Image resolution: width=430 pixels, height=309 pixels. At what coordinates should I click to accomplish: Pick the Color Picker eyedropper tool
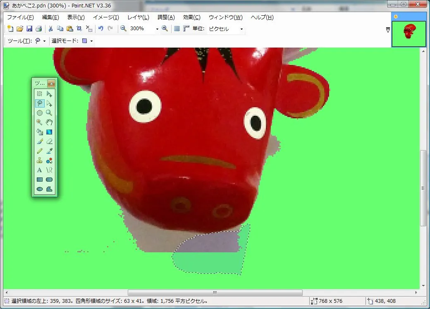click(x=49, y=151)
